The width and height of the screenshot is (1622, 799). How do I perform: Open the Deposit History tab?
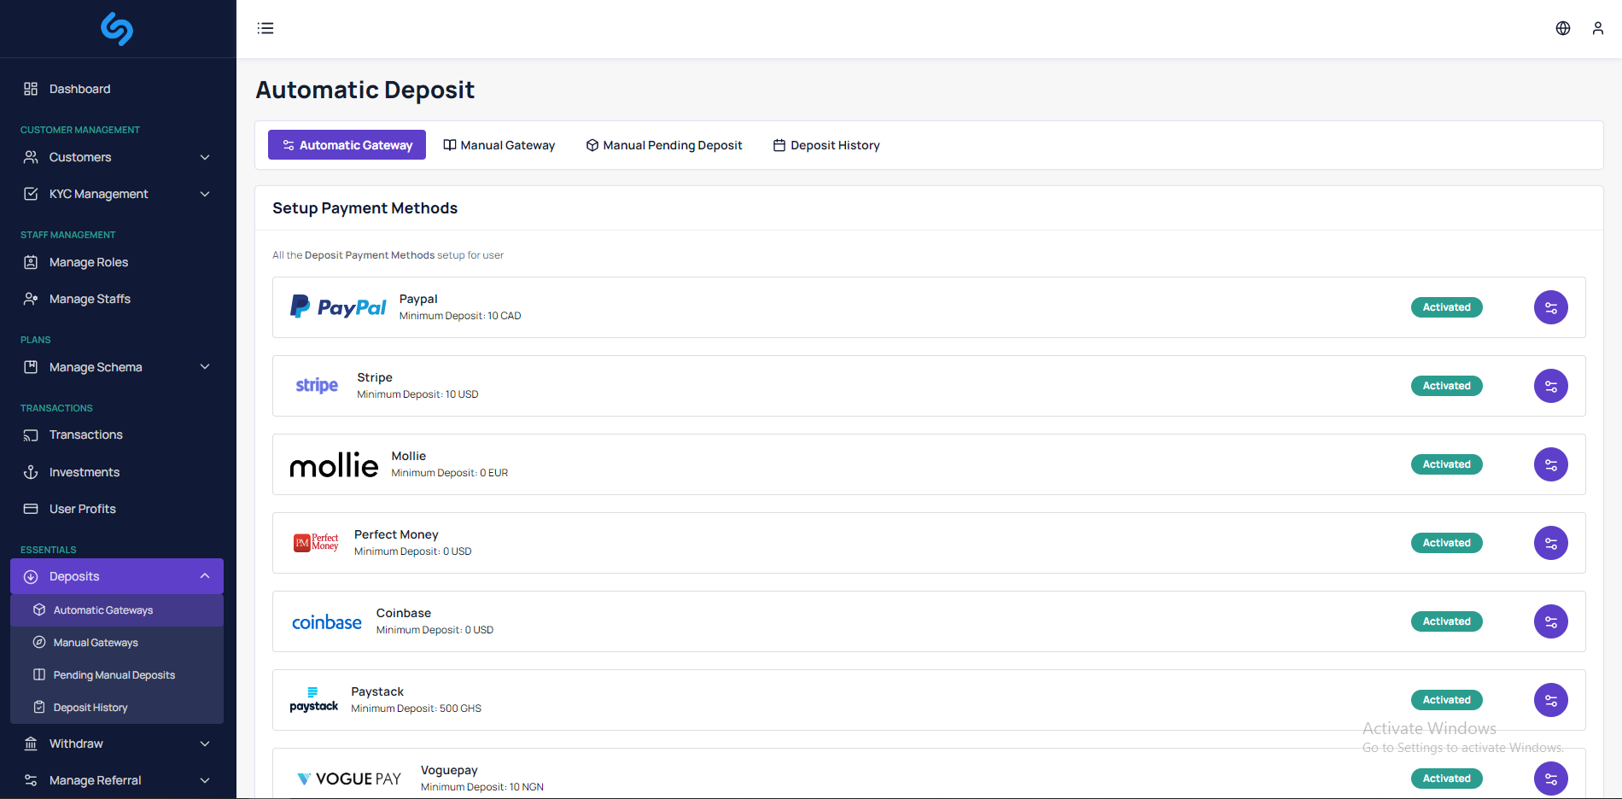point(826,145)
